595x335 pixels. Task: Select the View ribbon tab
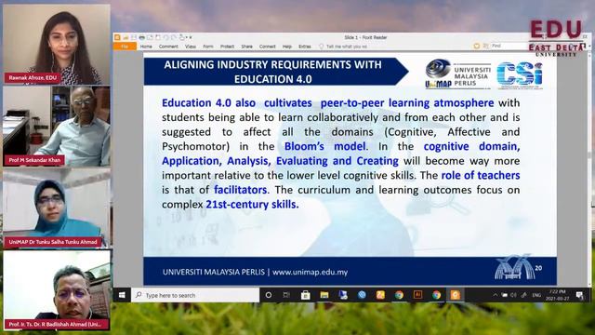point(191,47)
